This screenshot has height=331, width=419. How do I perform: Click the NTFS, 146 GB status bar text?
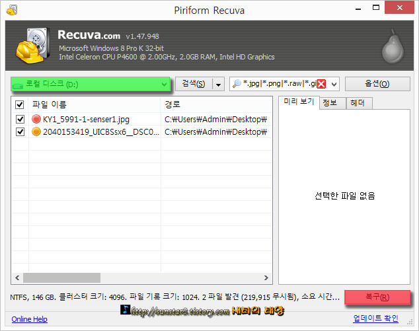(174, 297)
